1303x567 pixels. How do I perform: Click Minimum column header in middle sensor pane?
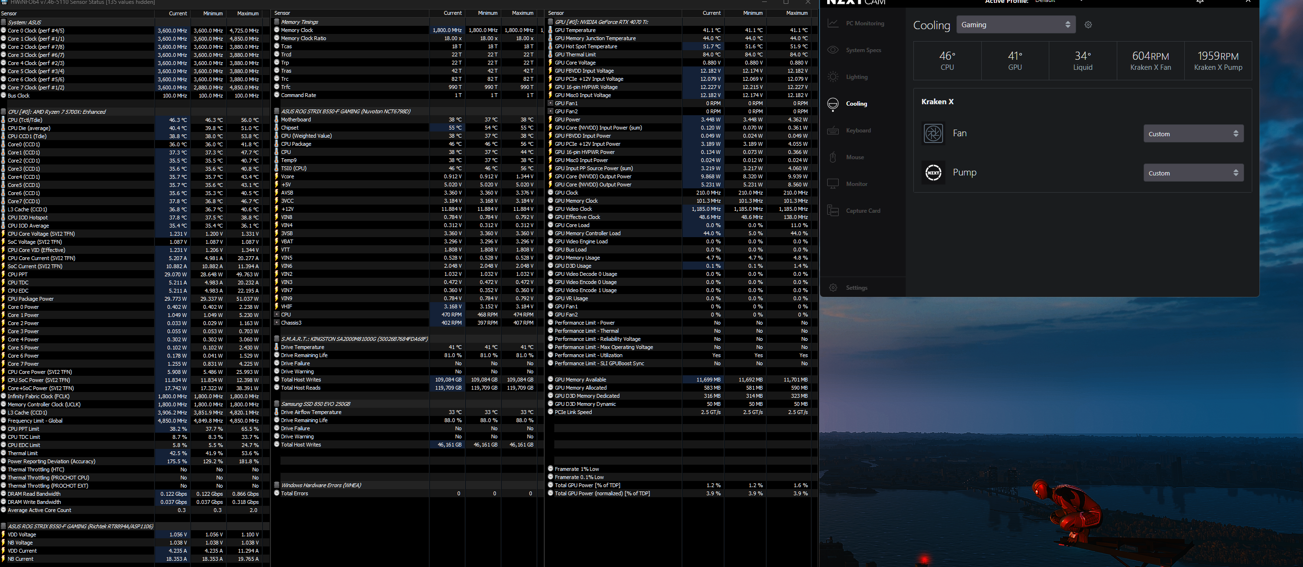[483, 13]
